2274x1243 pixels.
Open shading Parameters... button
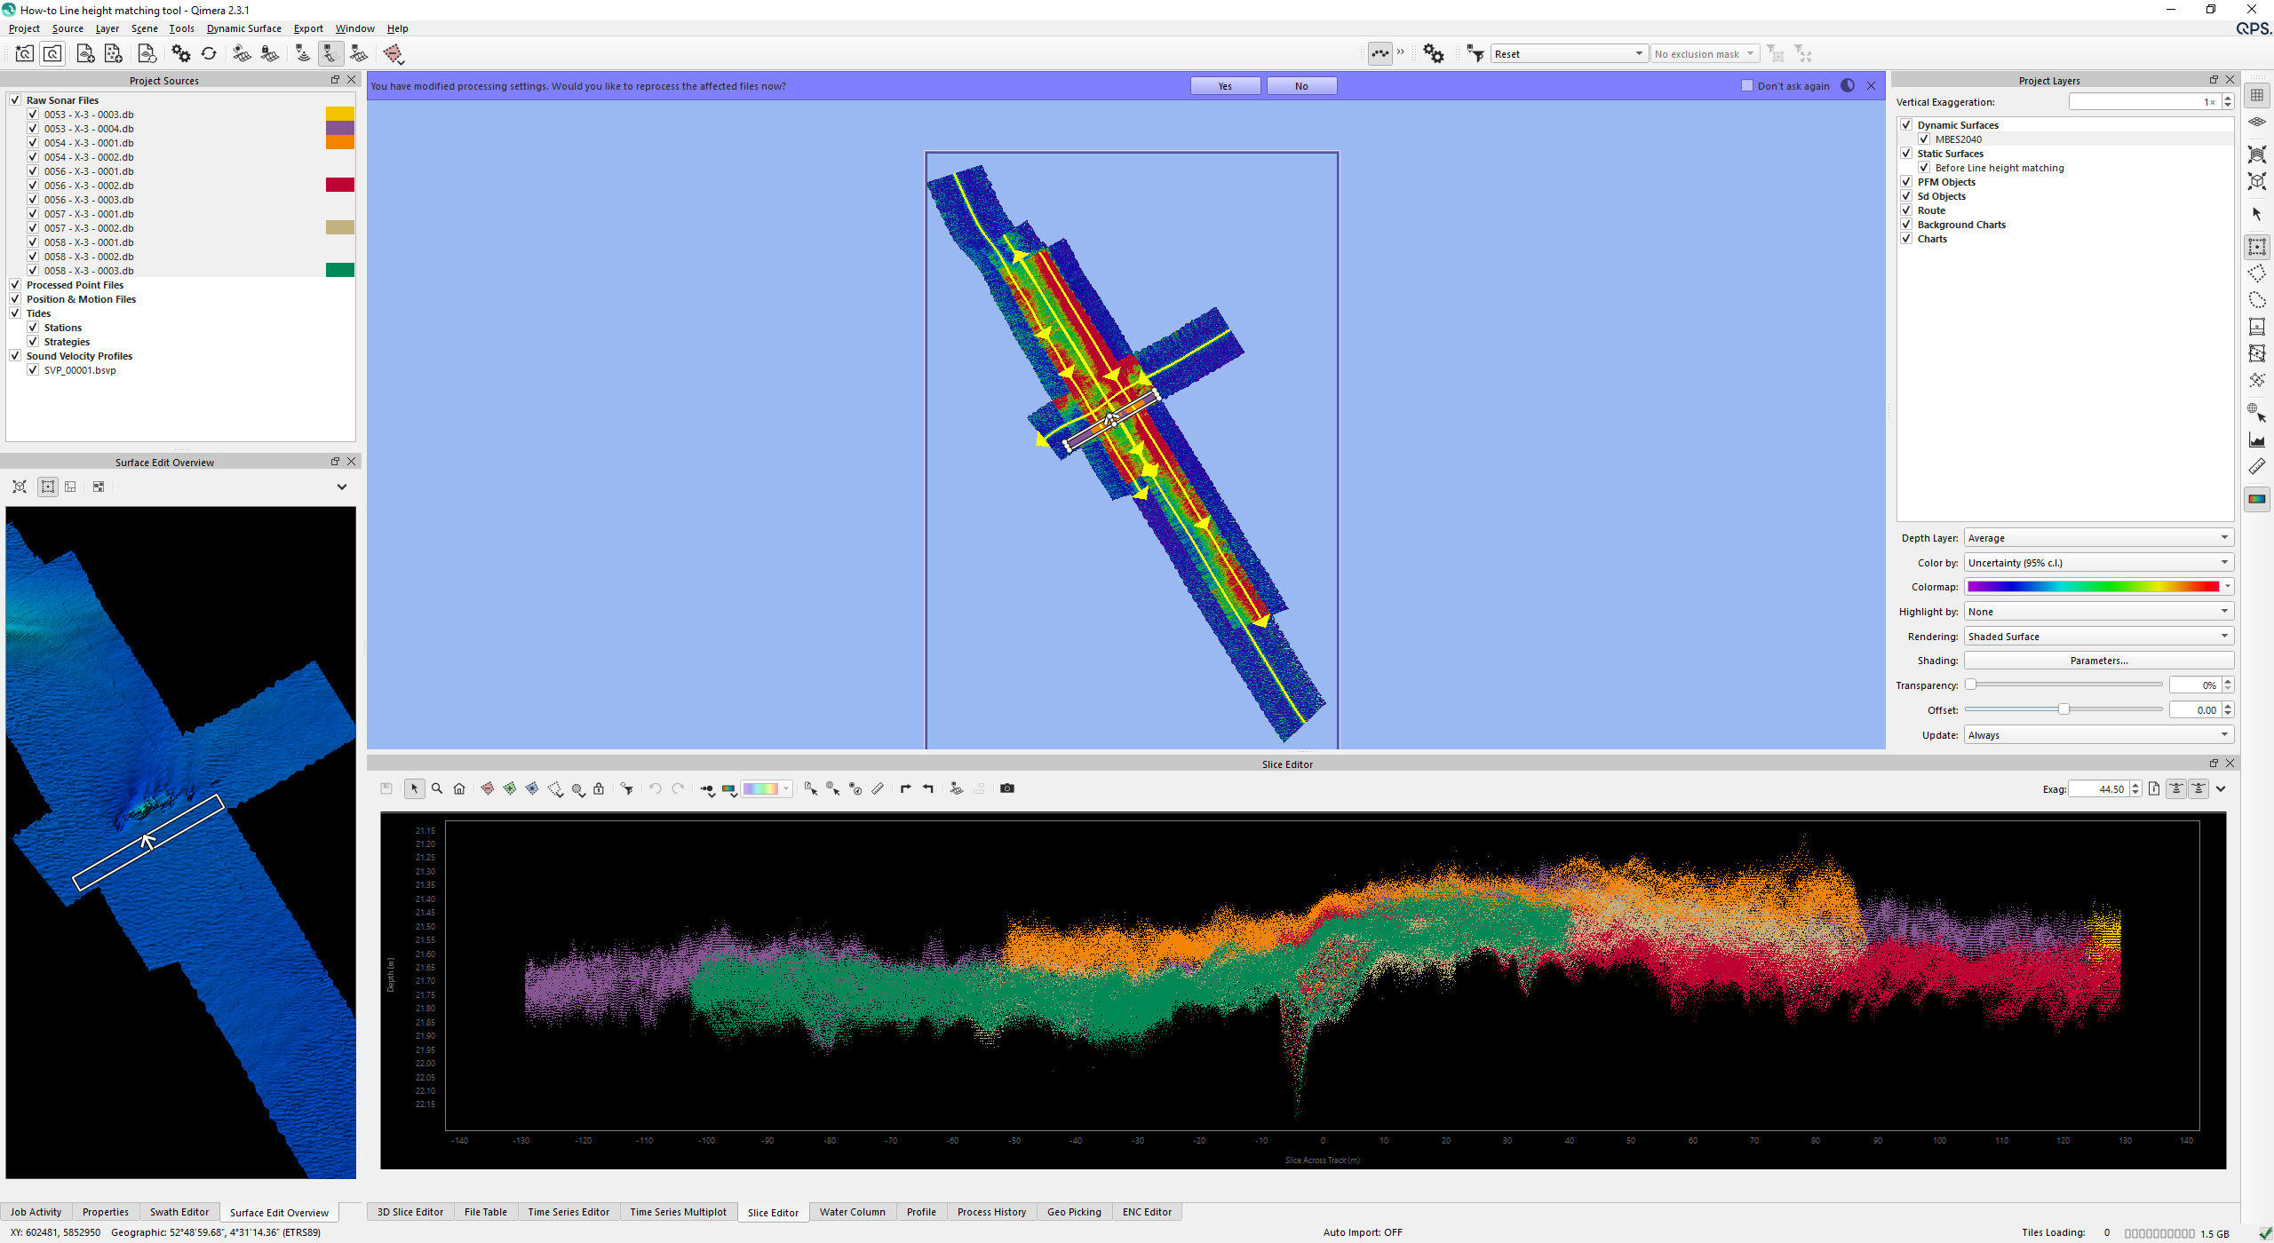(x=2098, y=661)
